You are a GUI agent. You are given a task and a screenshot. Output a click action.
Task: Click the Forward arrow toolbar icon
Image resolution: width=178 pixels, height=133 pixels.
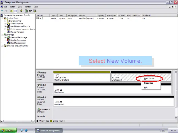coord(6,11)
